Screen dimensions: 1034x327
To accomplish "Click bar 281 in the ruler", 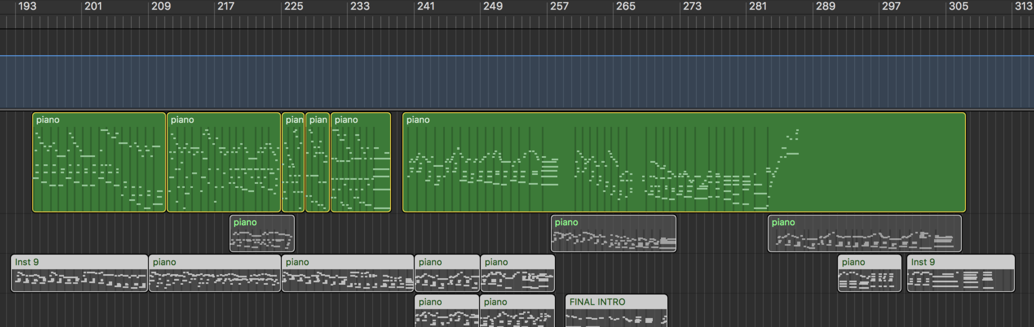I will click(x=758, y=7).
